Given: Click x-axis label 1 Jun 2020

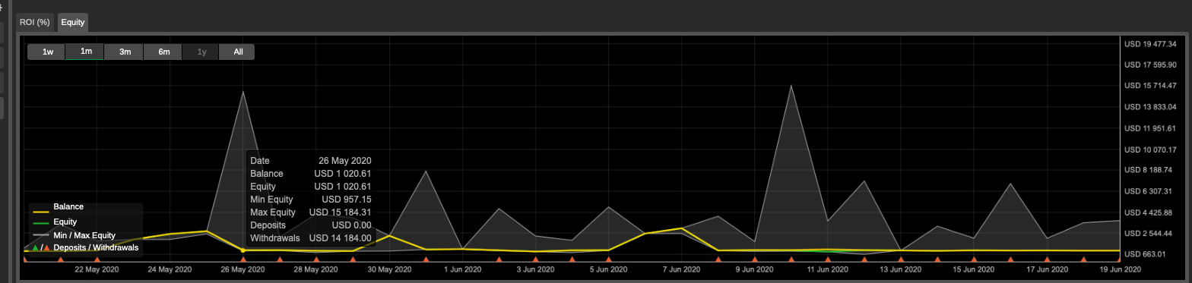Looking at the screenshot, I should pos(462,269).
